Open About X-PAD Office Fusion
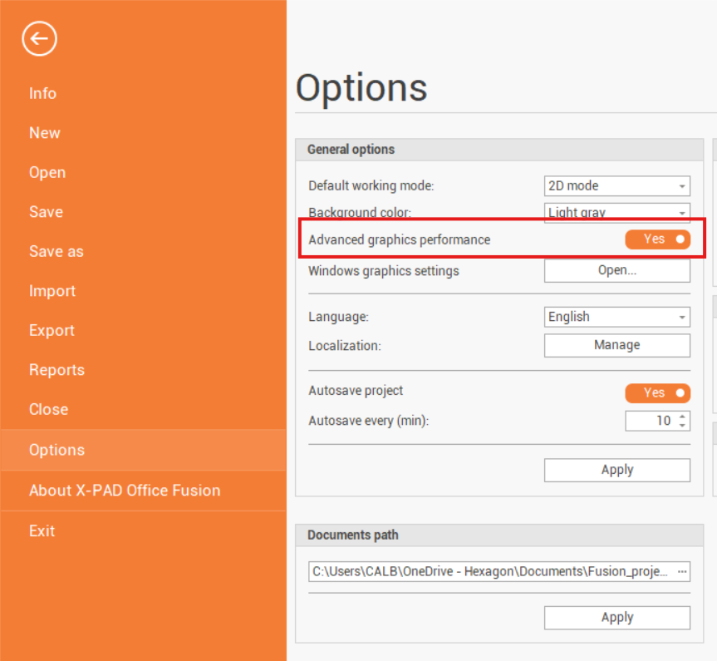 (x=125, y=491)
